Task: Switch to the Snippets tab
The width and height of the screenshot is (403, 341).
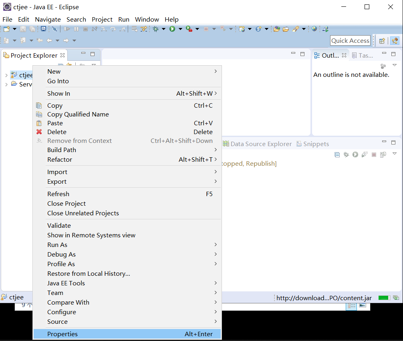Action: (x=313, y=144)
